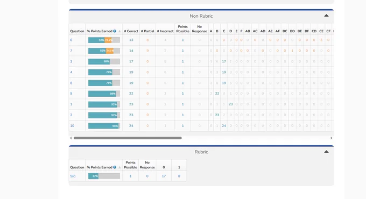This screenshot has height=199, width=366.
Task: Select # Correct value 24 for question 10
Action: point(131,126)
